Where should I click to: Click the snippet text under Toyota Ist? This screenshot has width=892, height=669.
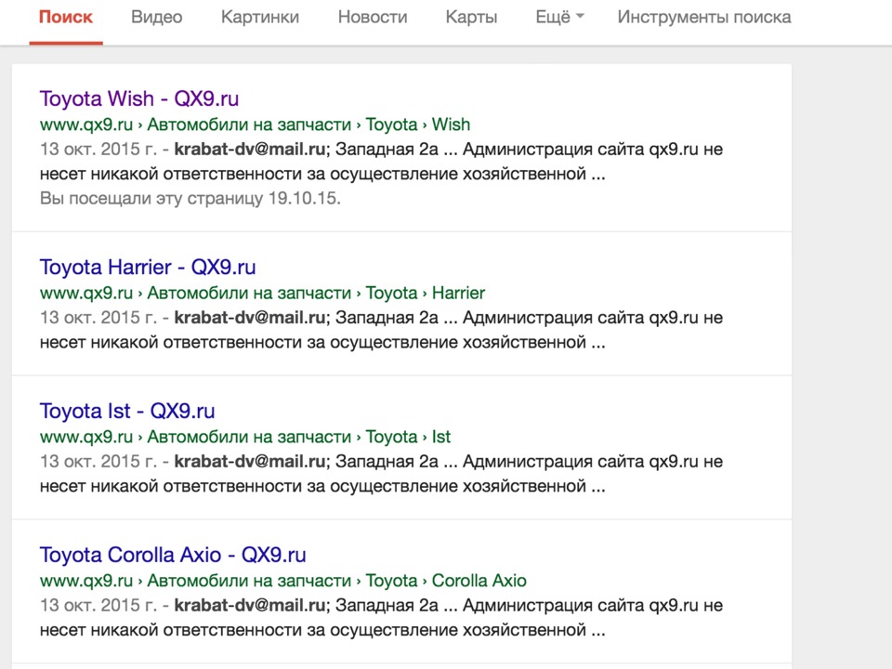coord(381,473)
